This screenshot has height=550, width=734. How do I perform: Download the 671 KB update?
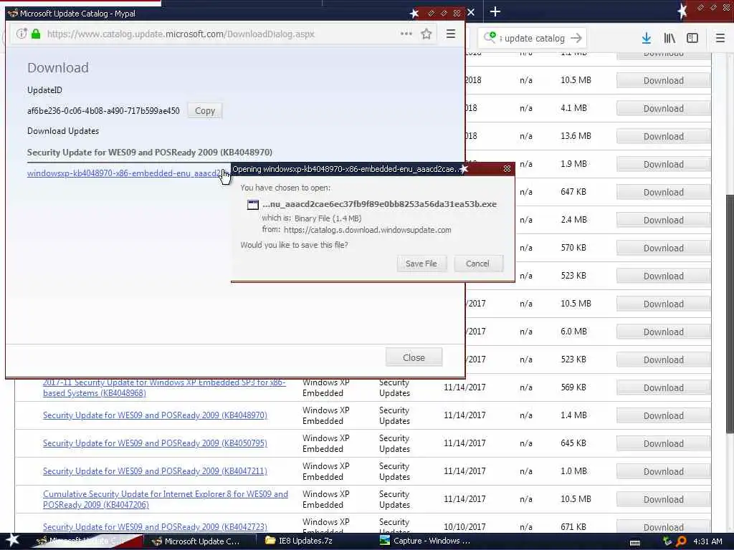663,527
